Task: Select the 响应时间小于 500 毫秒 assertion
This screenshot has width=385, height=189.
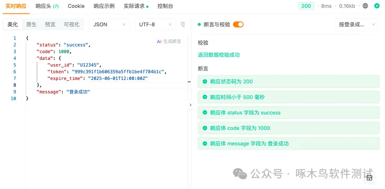Action: (289, 97)
